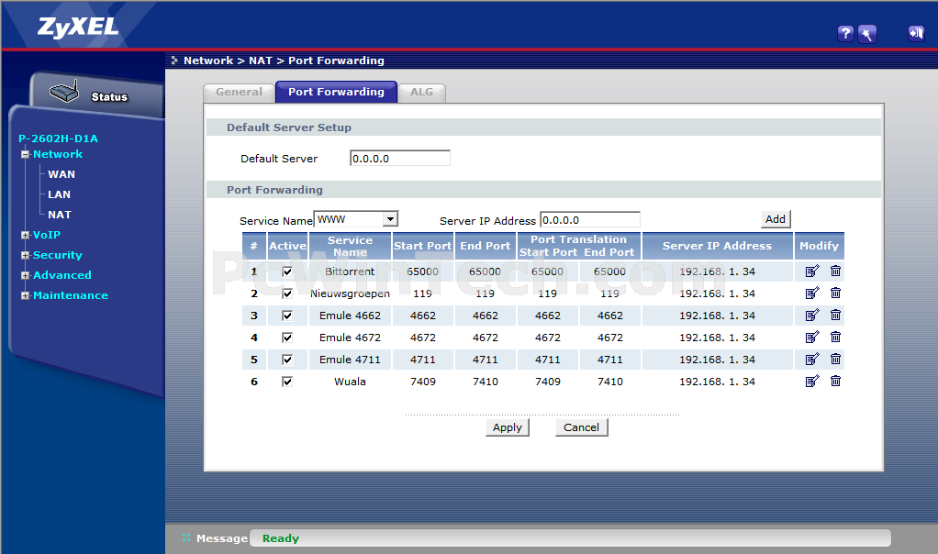Open the VoIP menu link
938x554 pixels.
coord(47,235)
